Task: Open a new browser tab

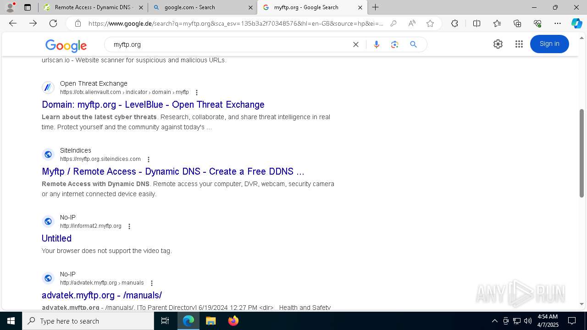Action: point(376,7)
